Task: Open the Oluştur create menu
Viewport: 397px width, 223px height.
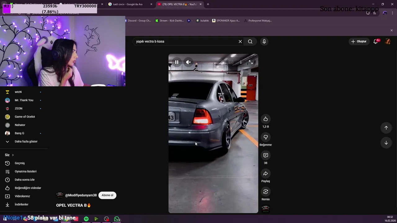Action: pos(359,42)
